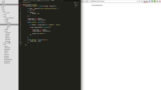The image size is (161, 90).
Task: Expand the styles folder
Action: tap(4, 29)
